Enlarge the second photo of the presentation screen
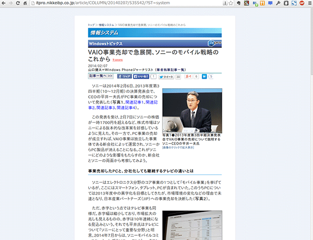 click(x=192, y=225)
